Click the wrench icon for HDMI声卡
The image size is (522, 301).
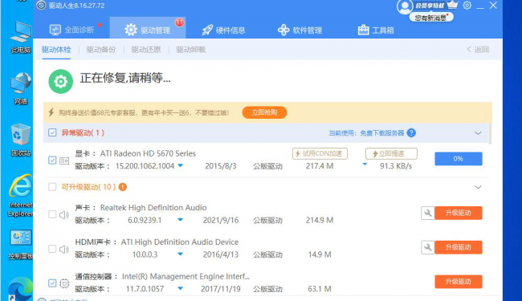coord(428,247)
